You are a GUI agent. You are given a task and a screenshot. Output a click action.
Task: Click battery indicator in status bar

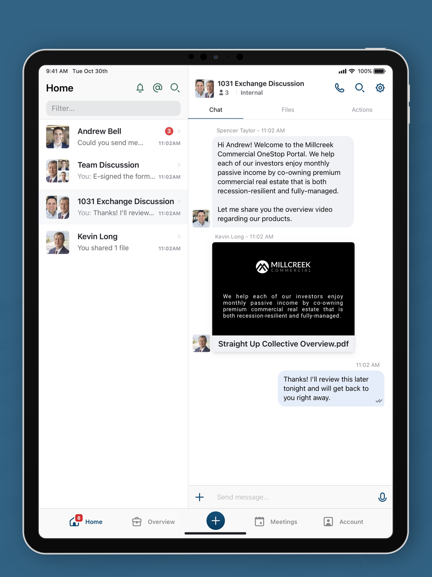[380, 71]
